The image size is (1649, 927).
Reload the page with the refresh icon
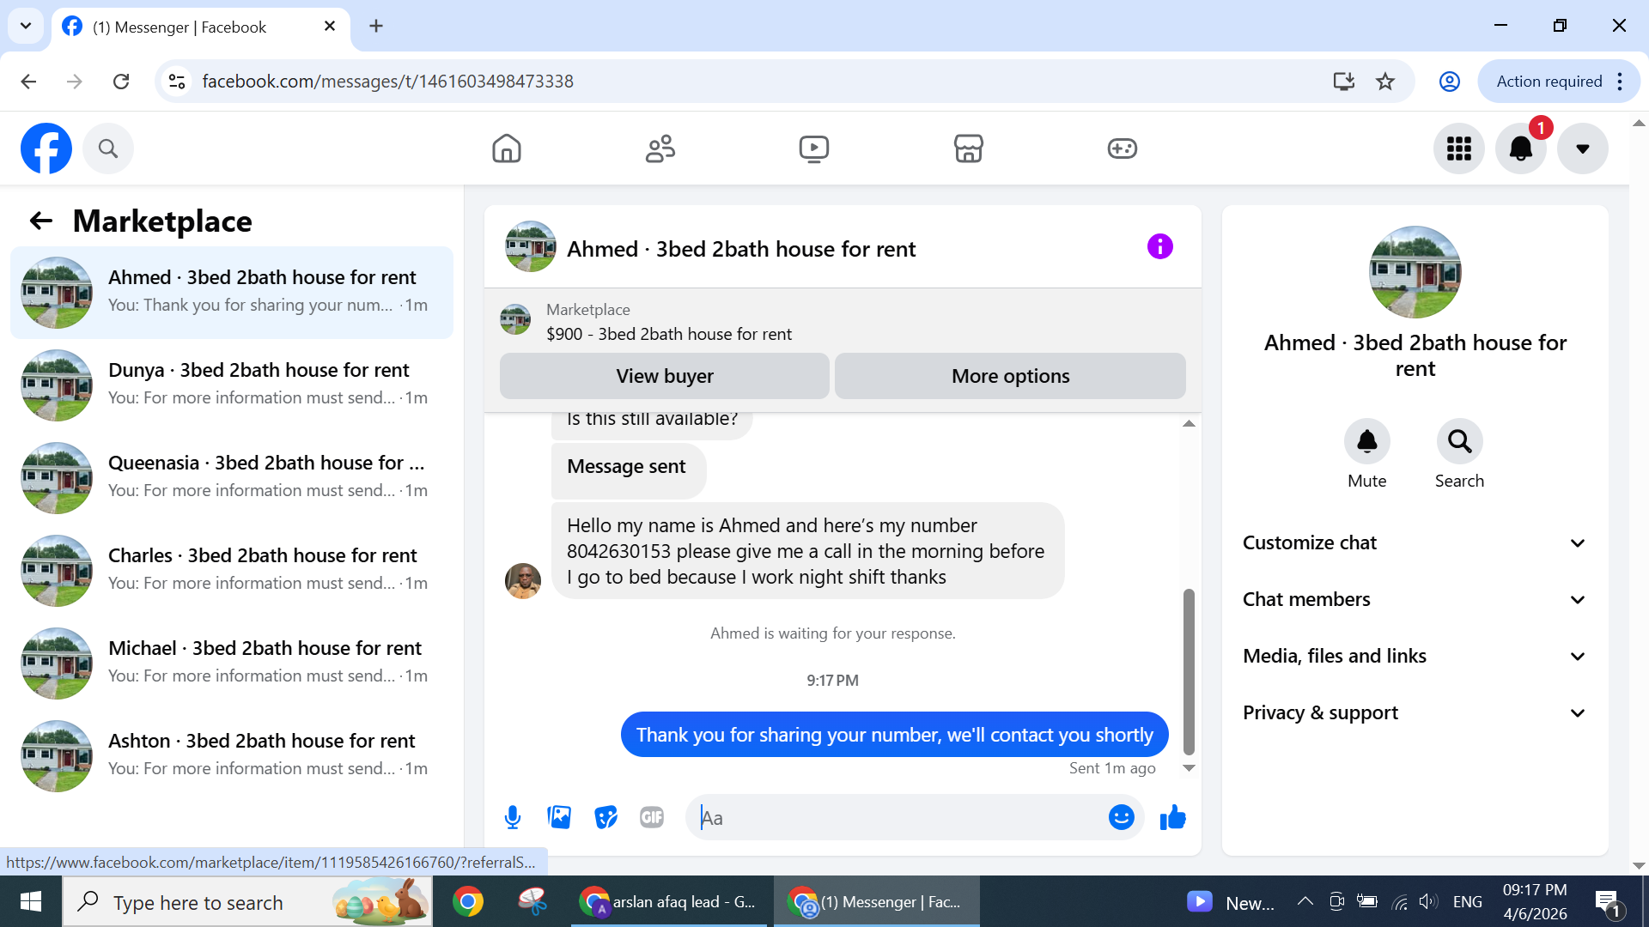point(121,82)
